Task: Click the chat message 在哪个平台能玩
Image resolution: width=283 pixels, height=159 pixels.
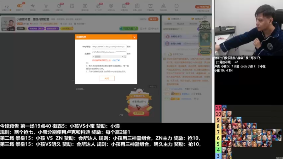Action: [x=191, y=89]
